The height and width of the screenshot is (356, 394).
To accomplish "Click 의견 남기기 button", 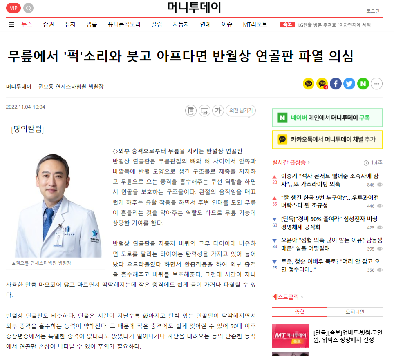I will pyautogui.click(x=241, y=111).
